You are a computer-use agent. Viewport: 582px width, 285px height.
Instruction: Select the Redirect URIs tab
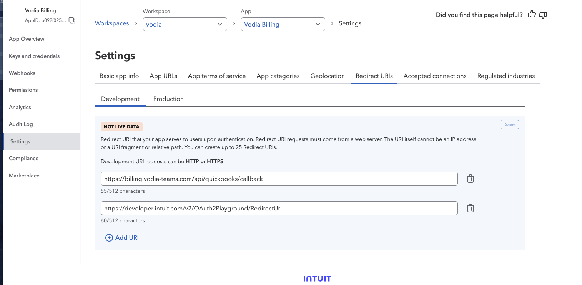click(x=374, y=76)
